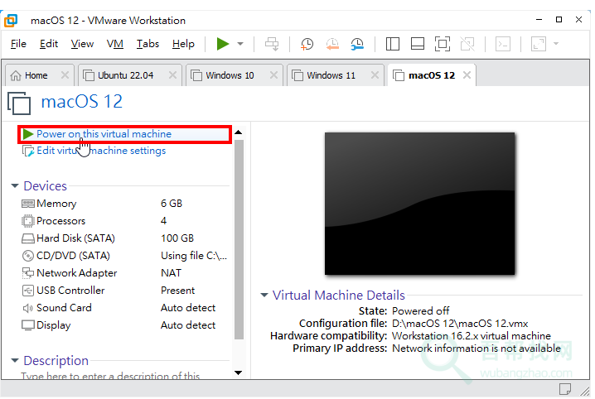Viewport: 595px width, 399px height.
Task: Open the View menu
Action: pos(82,44)
